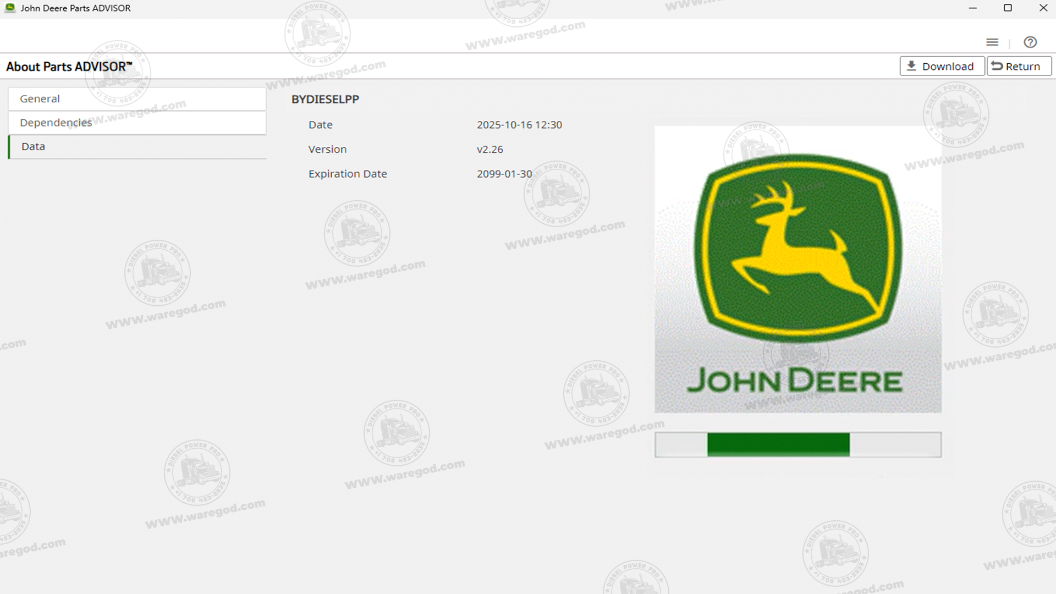The height and width of the screenshot is (594, 1056).
Task: Open the hamburger menu icon
Action: (992, 42)
